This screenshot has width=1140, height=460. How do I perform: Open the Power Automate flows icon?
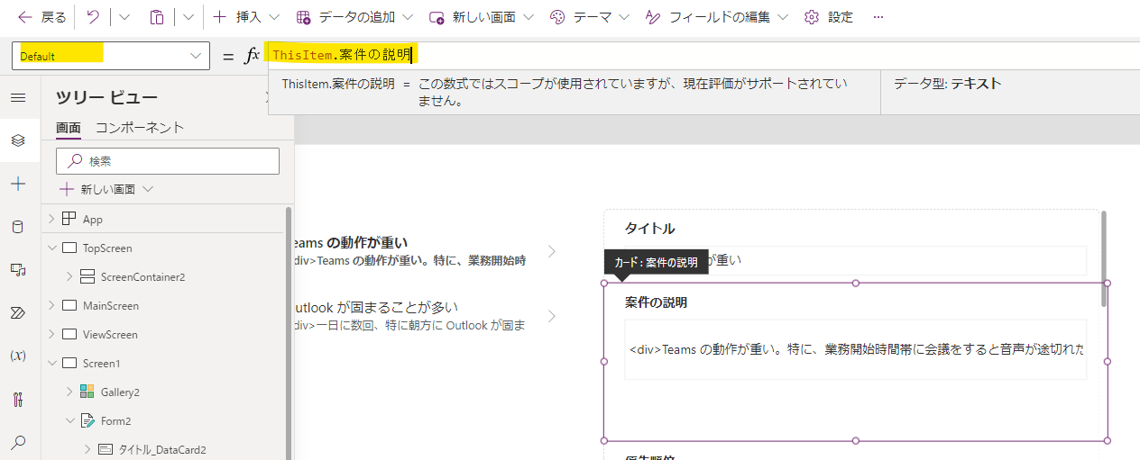pos(18,312)
